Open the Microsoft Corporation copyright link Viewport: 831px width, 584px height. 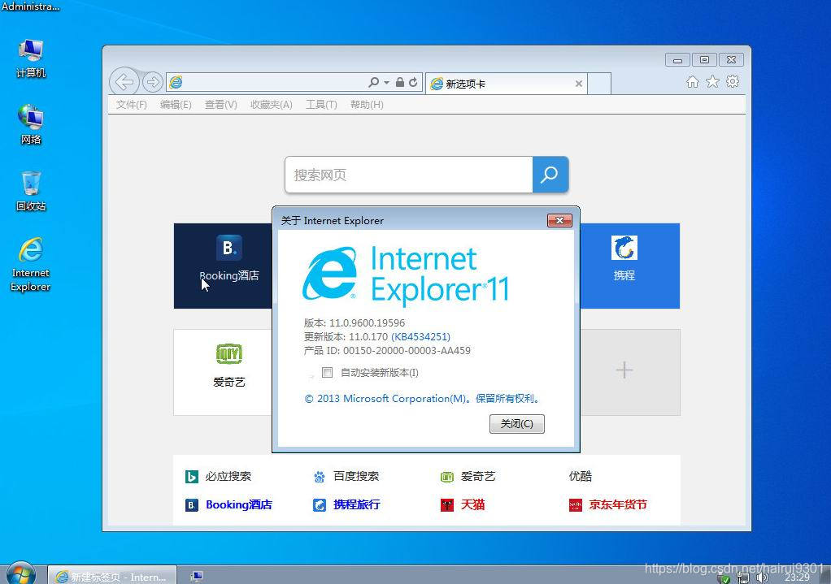click(x=422, y=398)
